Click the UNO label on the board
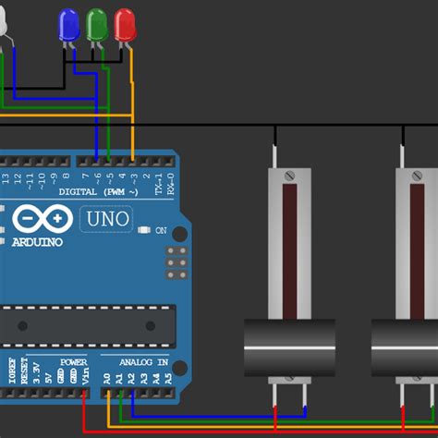The height and width of the screenshot is (438, 438). pyautogui.click(x=107, y=219)
